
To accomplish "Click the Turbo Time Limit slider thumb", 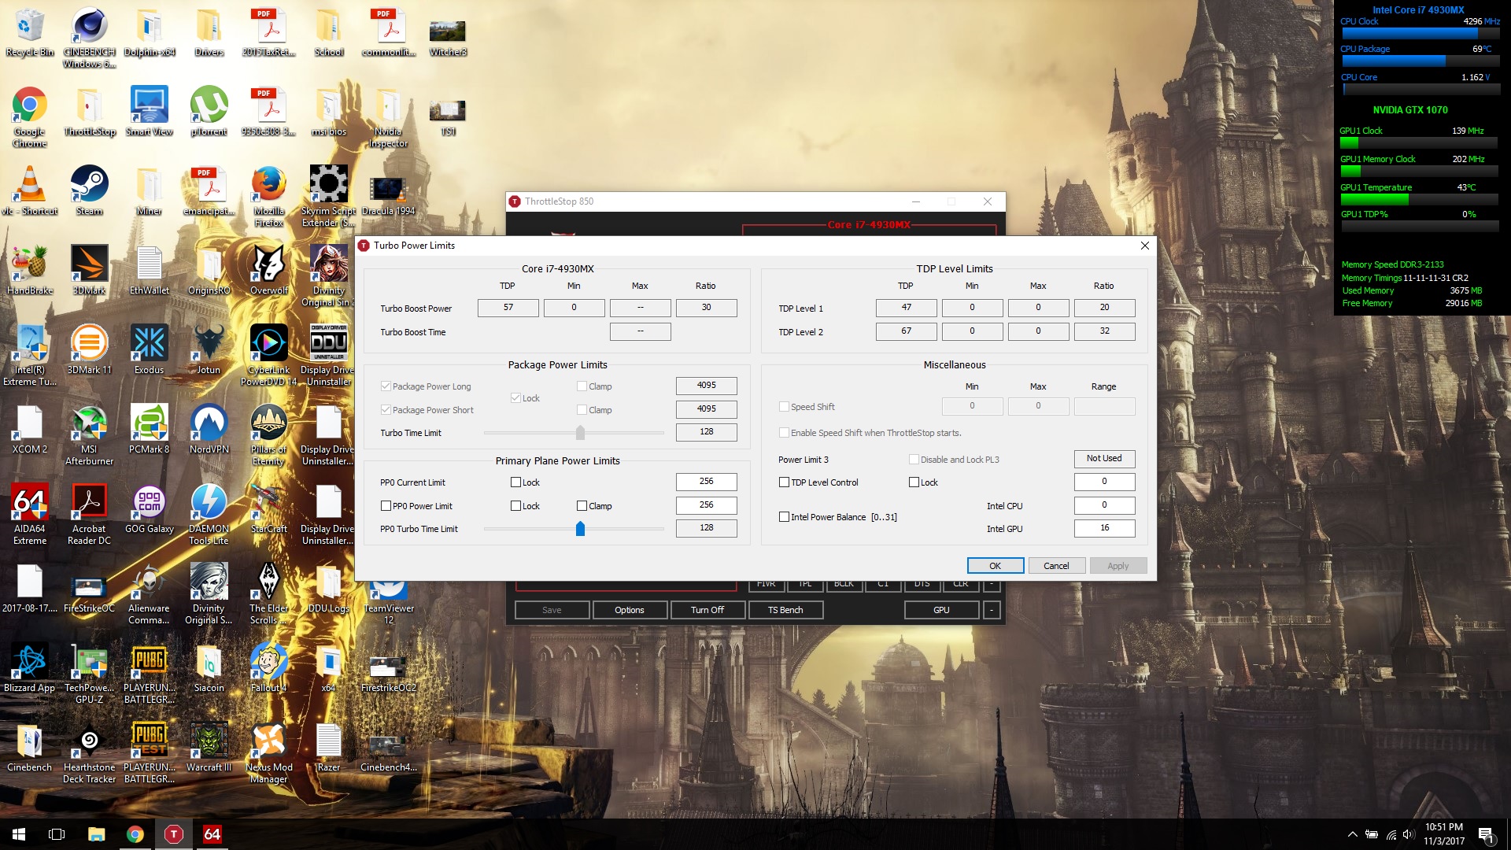I will [x=580, y=433].
